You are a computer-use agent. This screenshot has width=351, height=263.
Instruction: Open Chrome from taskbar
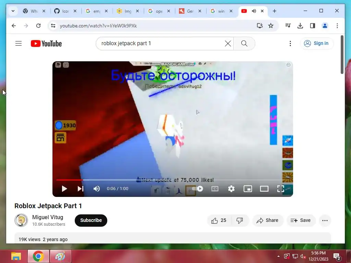click(x=38, y=256)
